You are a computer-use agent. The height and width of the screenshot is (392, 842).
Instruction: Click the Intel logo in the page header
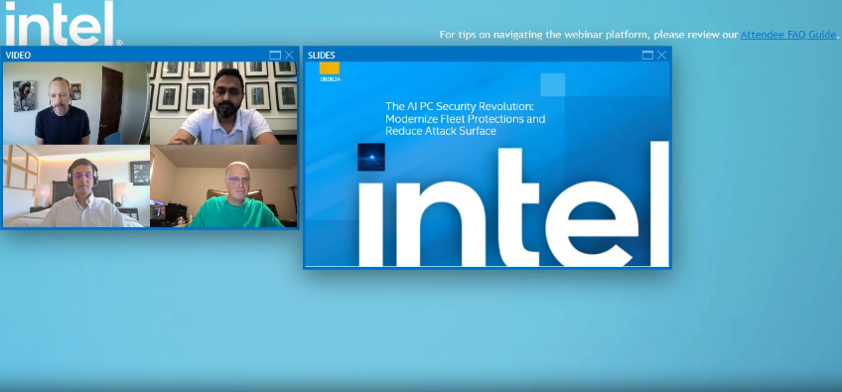63,23
